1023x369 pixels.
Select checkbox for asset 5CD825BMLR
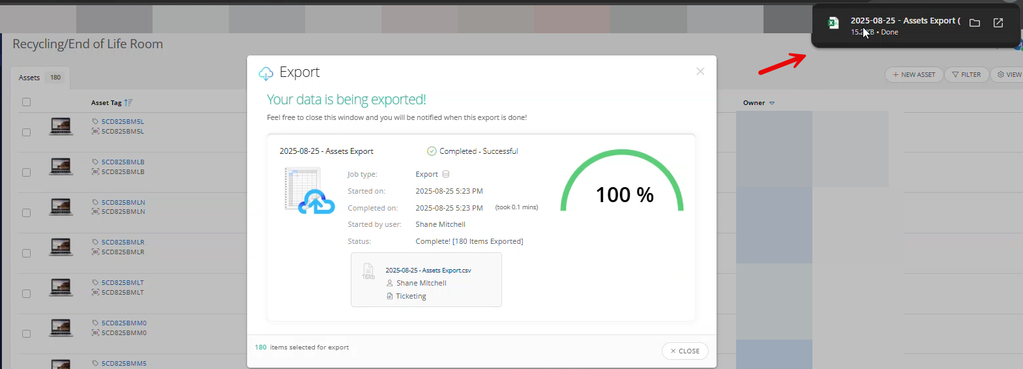(x=27, y=253)
